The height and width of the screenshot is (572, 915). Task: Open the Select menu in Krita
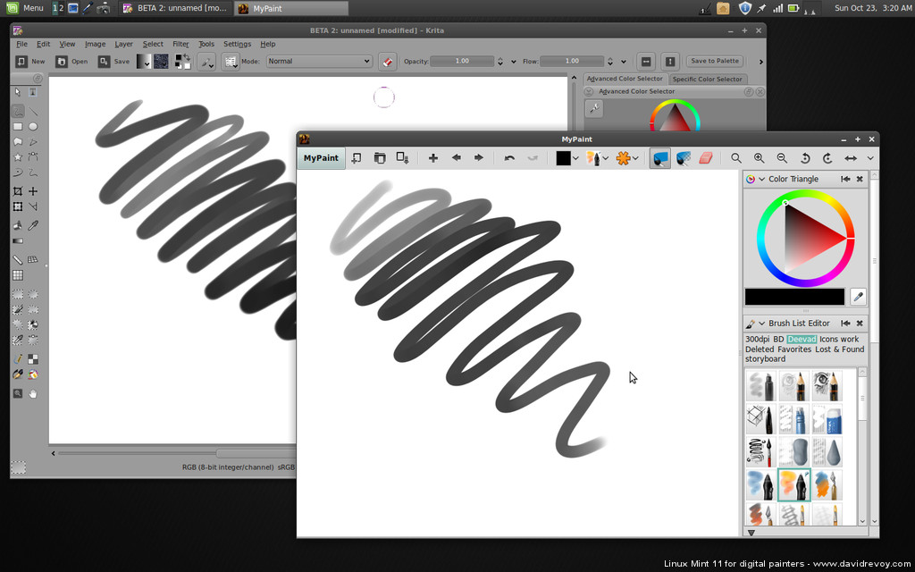tap(153, 45)
